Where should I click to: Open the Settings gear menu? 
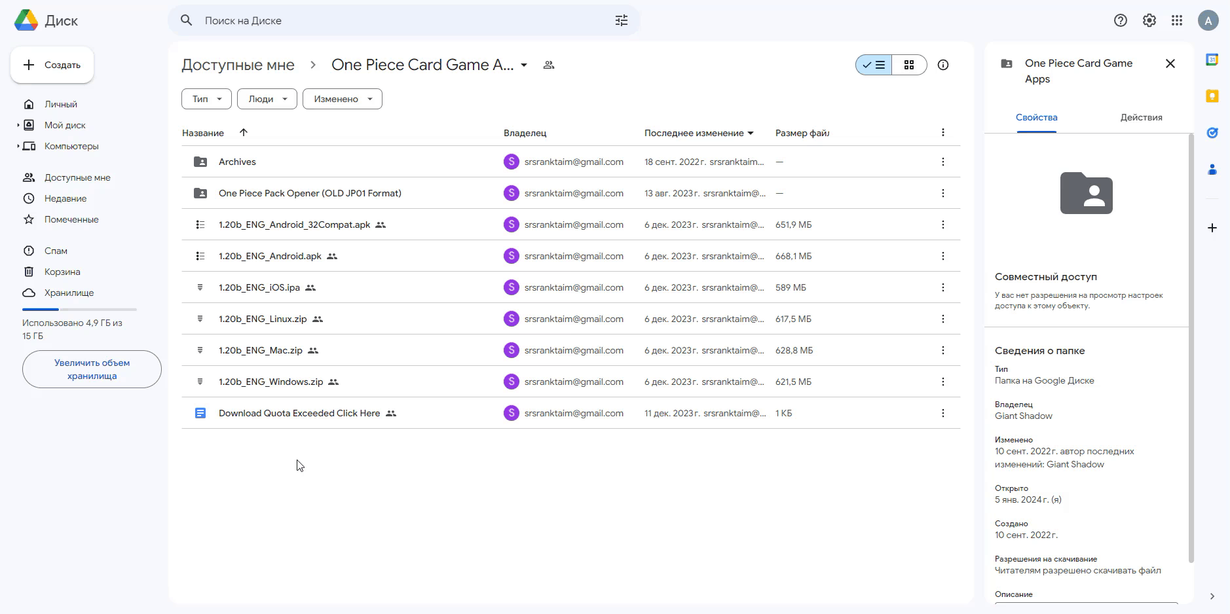(x=1149, y=20)
